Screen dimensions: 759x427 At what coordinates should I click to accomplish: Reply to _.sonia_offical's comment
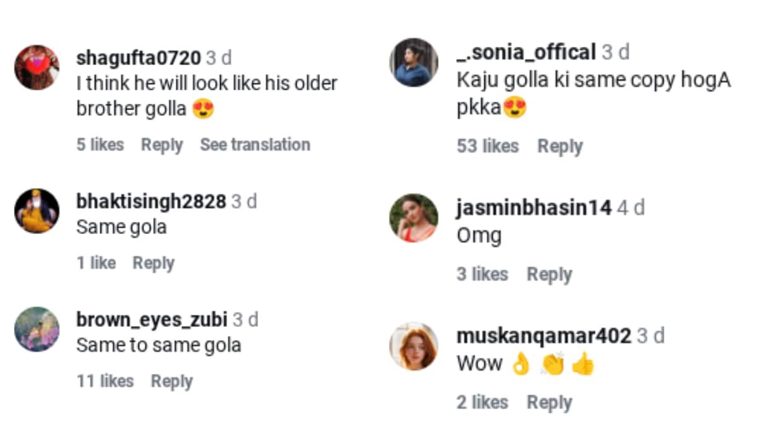(x=559, y=146)
